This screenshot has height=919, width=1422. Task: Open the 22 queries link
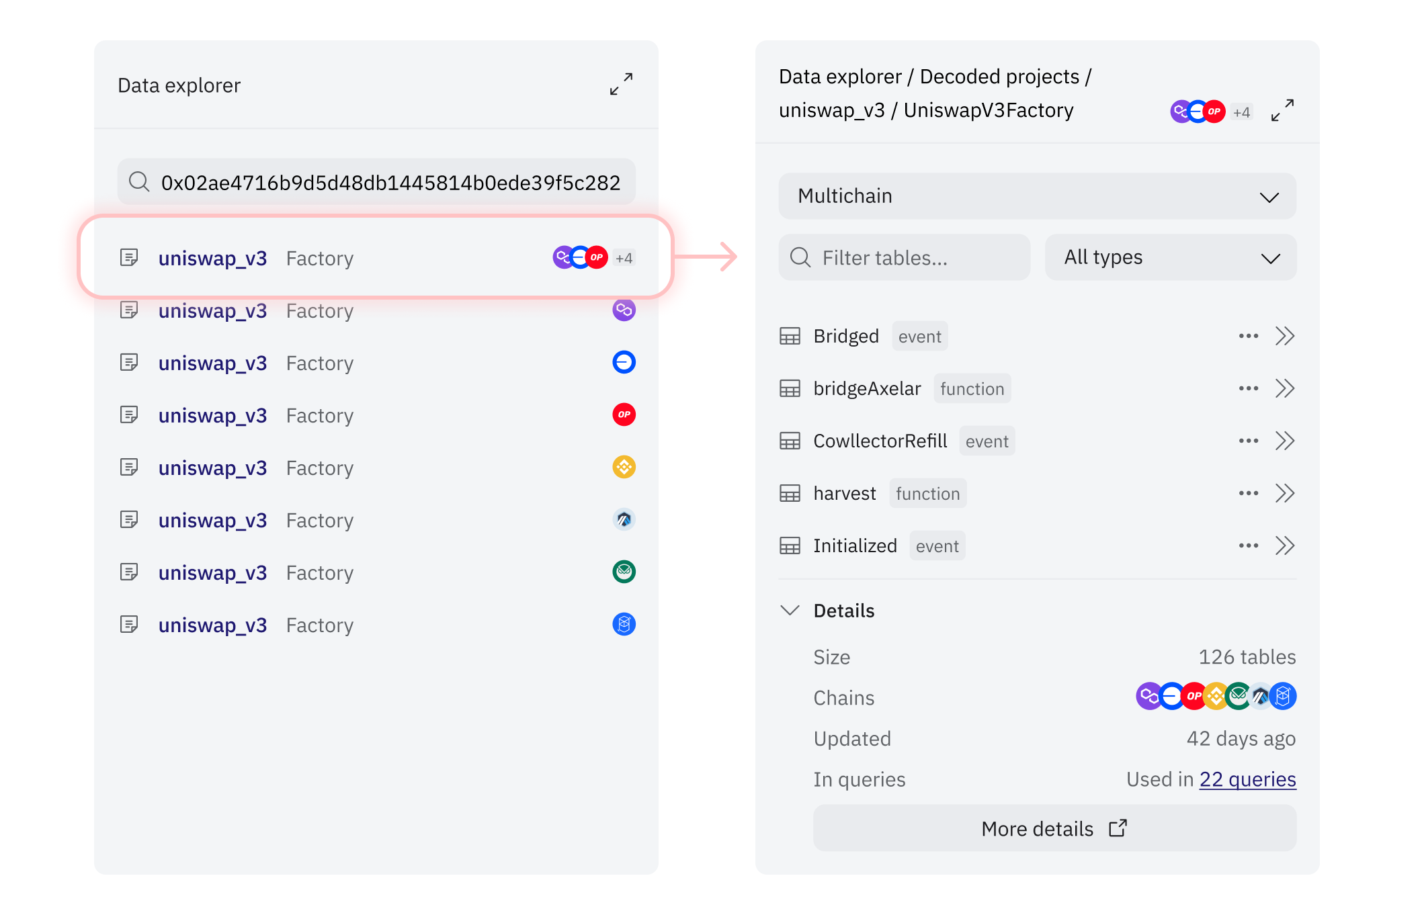[1247, 779]
